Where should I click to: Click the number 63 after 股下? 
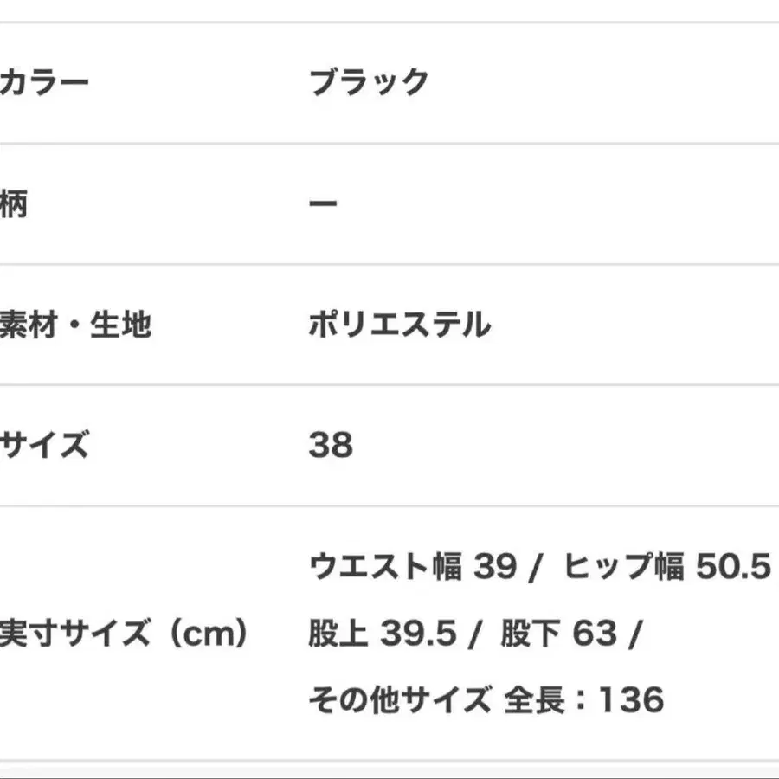click(596, 634)
